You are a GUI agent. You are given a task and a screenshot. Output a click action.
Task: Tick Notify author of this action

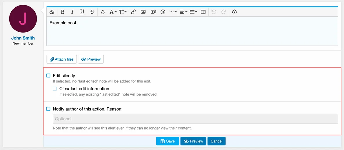48,109
